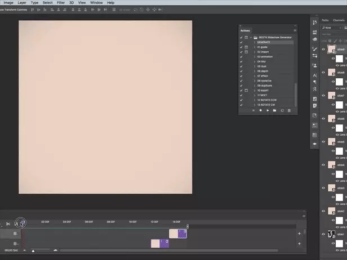Add media to the lower video track
The width and height of the screenshot is (347, 260).
(x=299, y=244)
